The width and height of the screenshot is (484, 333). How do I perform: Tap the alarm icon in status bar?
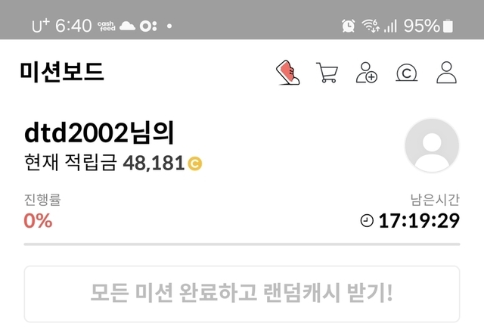(348, 26)
